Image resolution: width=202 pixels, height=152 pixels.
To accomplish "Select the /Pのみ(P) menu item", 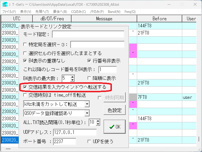I will (97, 12).
